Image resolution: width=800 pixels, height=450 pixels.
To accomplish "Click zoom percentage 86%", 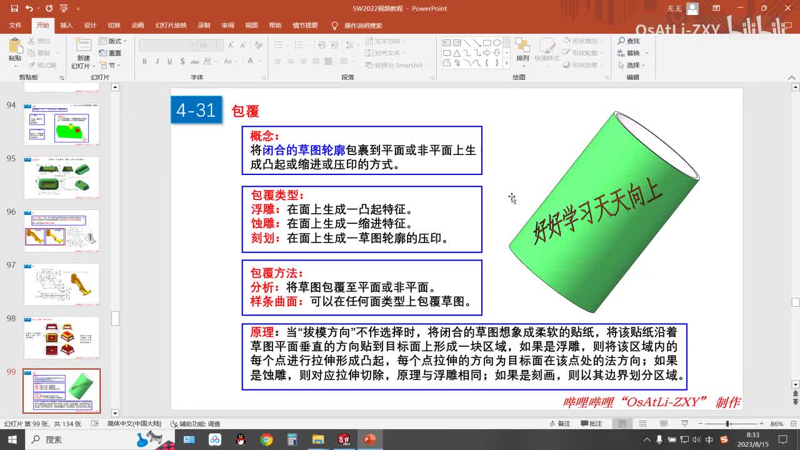I will click(x=777, y=424).
